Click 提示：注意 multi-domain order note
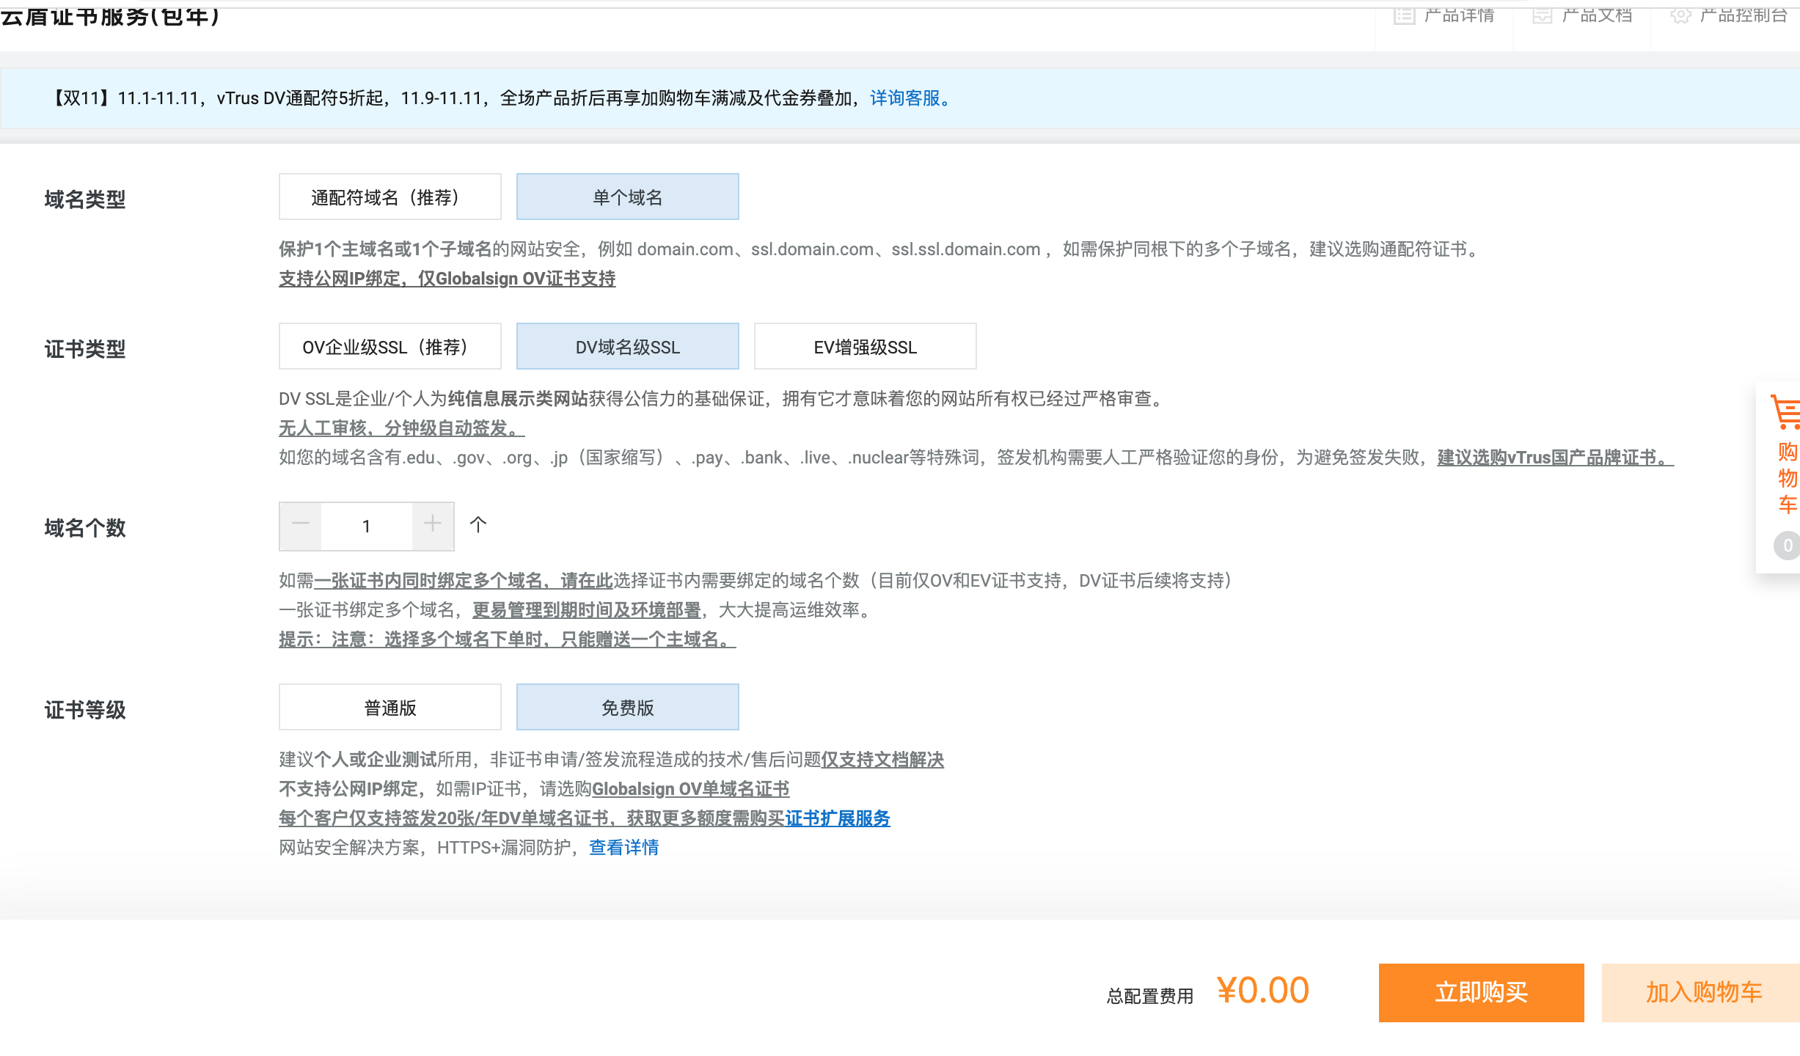Screen dimensions: 1800x1056 tap(508, 639)
